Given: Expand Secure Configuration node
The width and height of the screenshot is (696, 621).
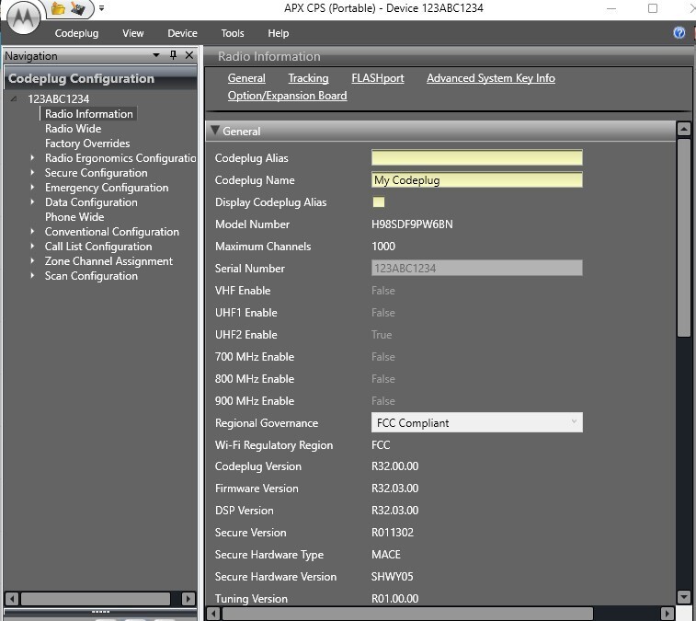Looking at the screenshot, I should point(32,172).
